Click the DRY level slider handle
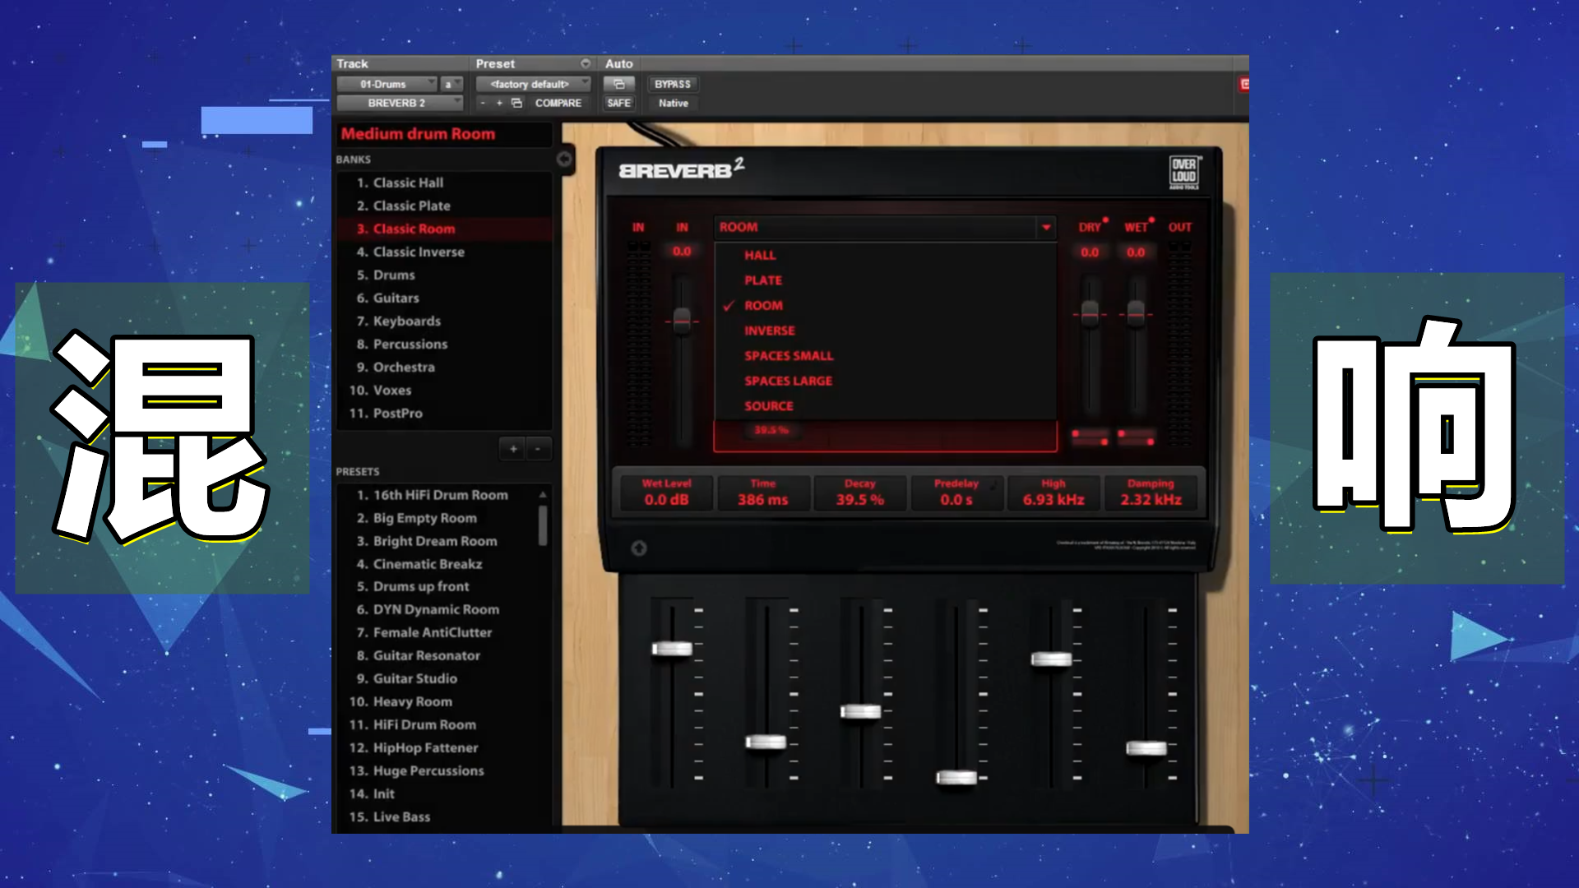The height and width of the screenshot is (888, 1579). pos(1090,313)
